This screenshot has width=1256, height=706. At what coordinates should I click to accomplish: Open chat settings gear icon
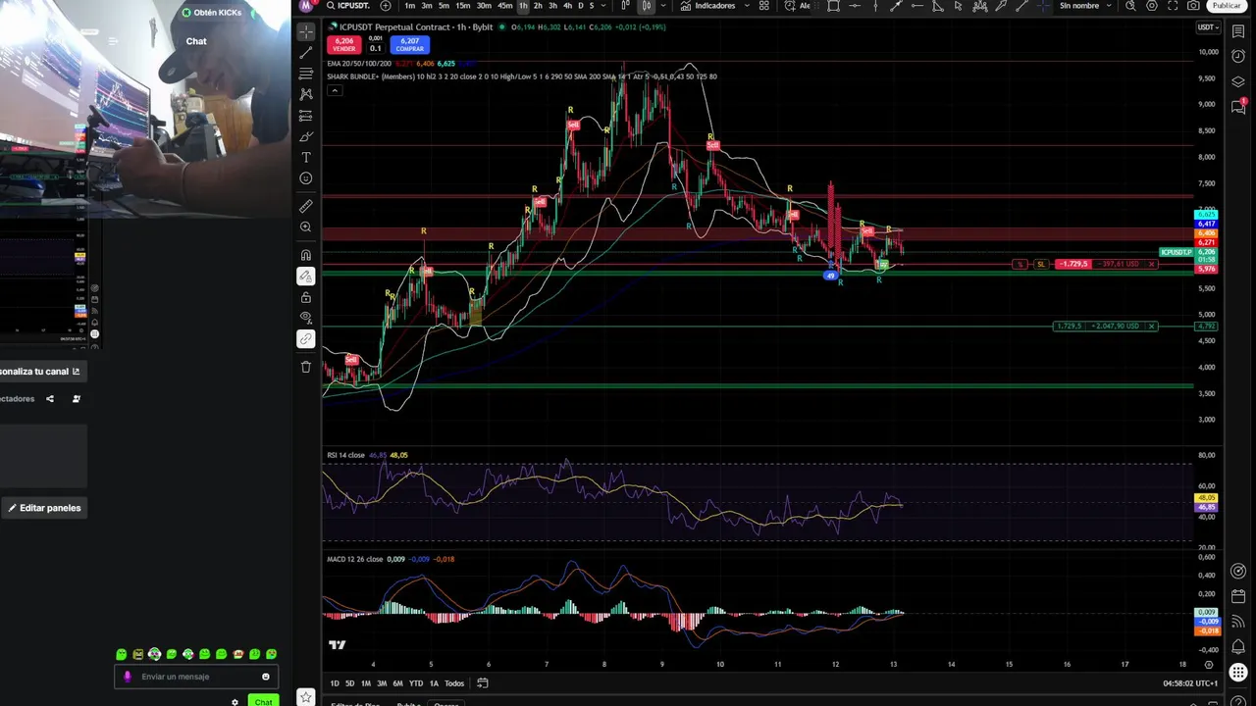(x=235, y=702)
